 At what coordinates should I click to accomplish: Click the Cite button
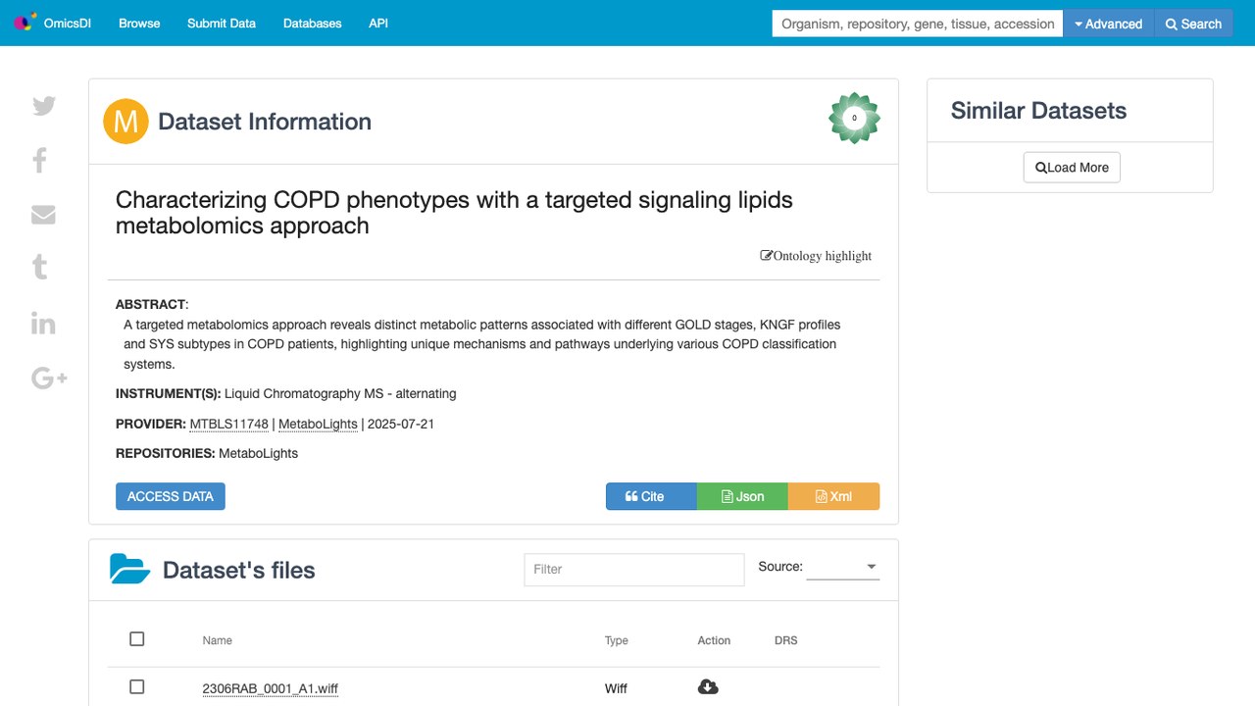tap(651, 496)
